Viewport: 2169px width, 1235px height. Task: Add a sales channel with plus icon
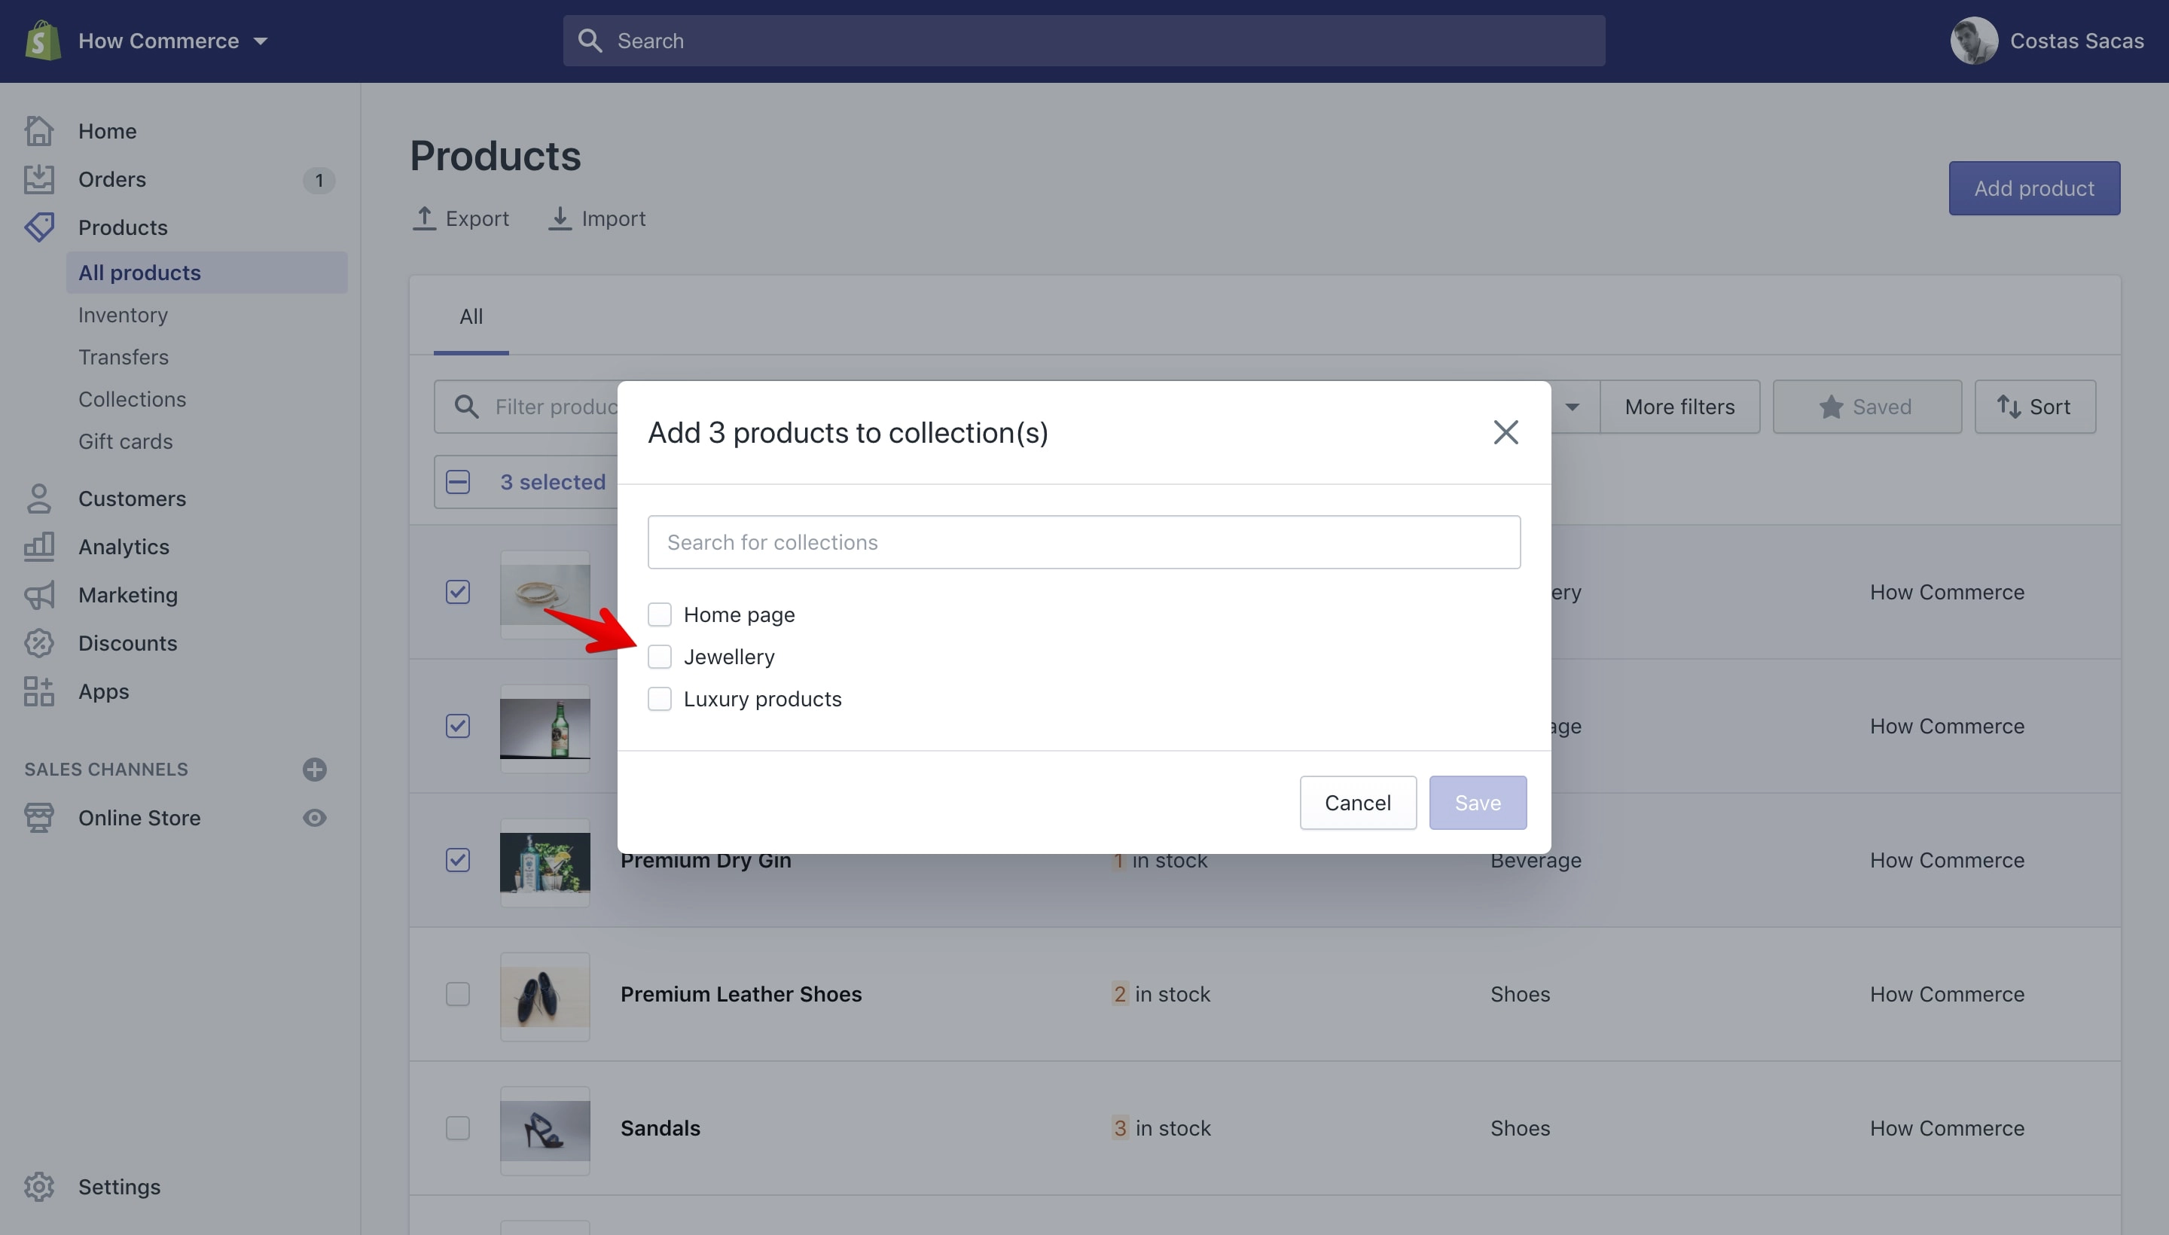[315, 770]
